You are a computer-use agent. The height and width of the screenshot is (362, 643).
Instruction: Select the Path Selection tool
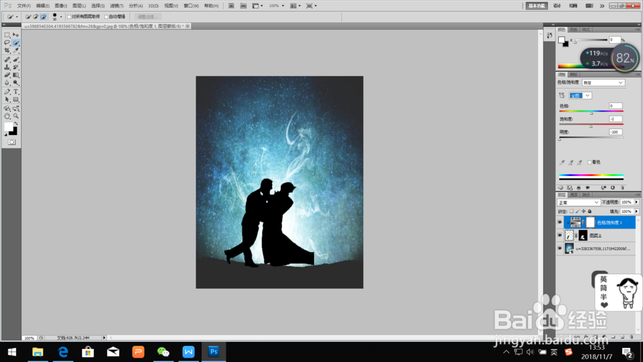pyautogui.click(x=7, y=100)
